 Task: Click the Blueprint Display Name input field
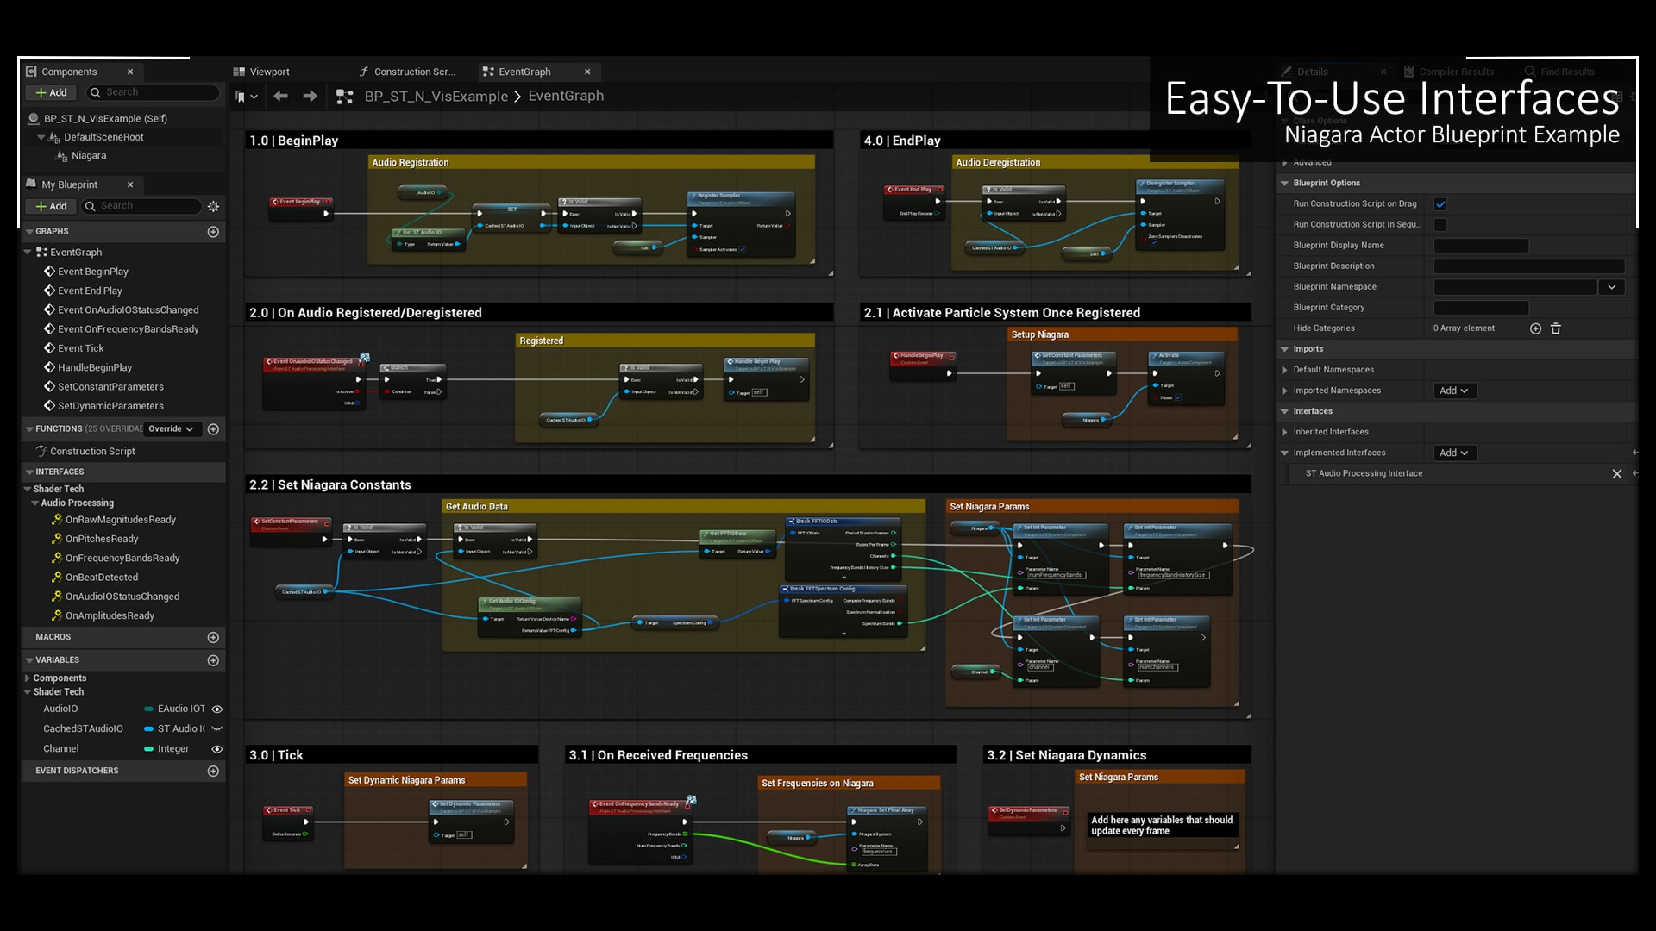[x=1480, y=246]
